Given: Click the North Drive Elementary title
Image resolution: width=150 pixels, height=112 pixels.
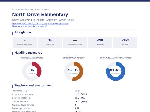Looking at the screenshot, I should pyautogui.click(x=40, y=14).
